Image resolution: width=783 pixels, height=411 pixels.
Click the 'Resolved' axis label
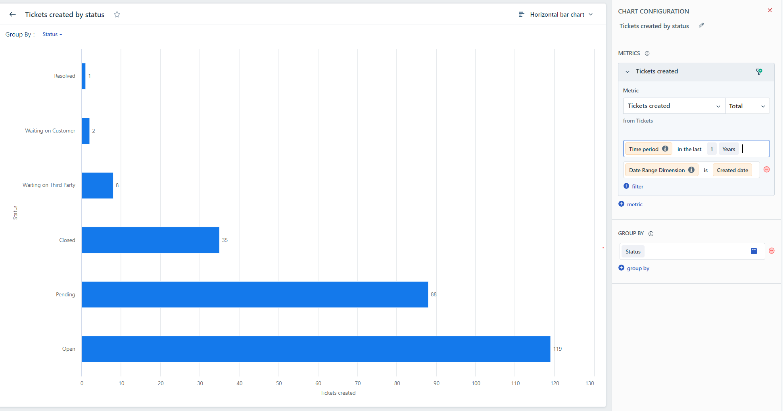[65, 76]
